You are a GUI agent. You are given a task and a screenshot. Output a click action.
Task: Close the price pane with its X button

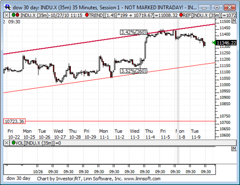(x=6, y=15)
